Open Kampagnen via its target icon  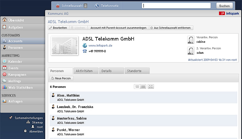coord(4,75)
